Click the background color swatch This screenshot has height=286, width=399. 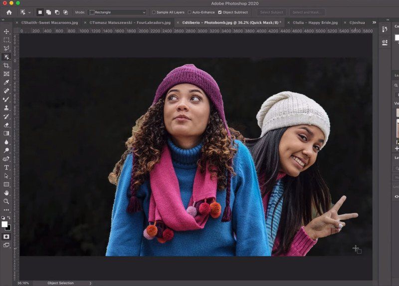(x=8, y=228)
